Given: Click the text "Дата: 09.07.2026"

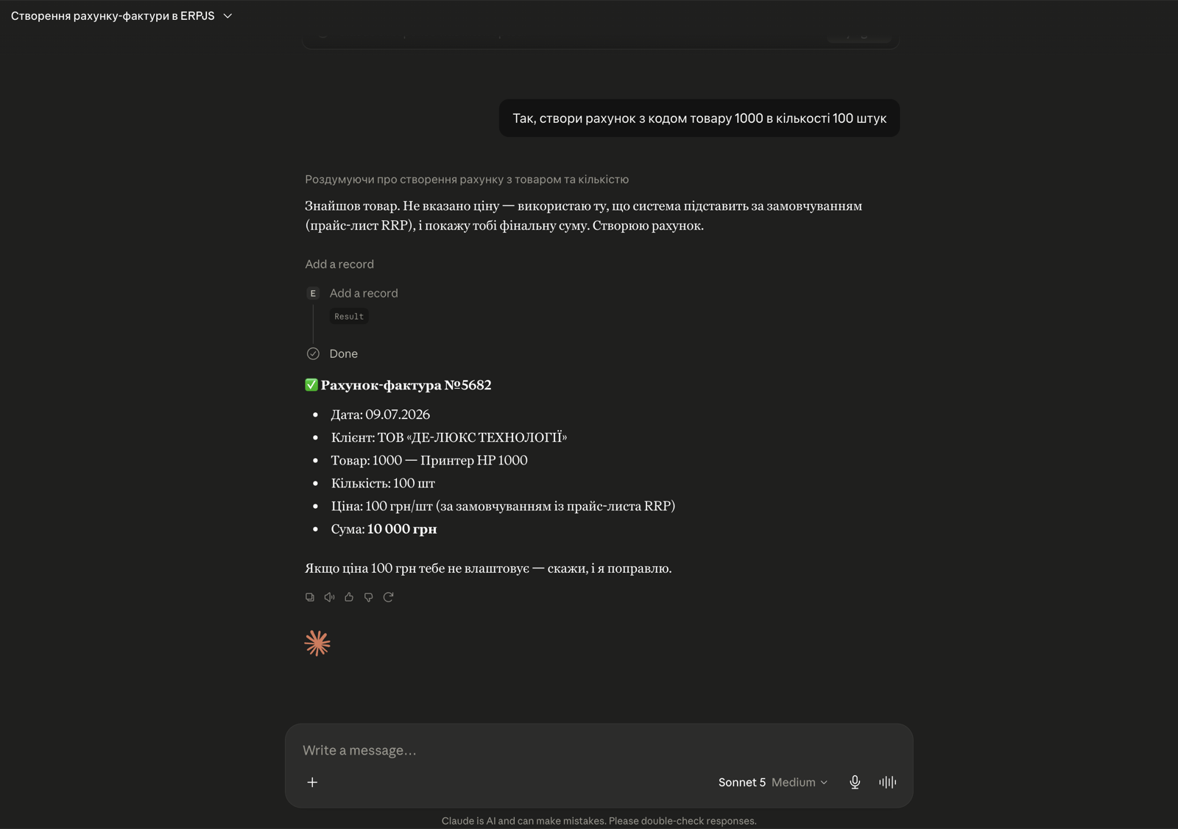Looking at the screenshot, I should (381, 415).
